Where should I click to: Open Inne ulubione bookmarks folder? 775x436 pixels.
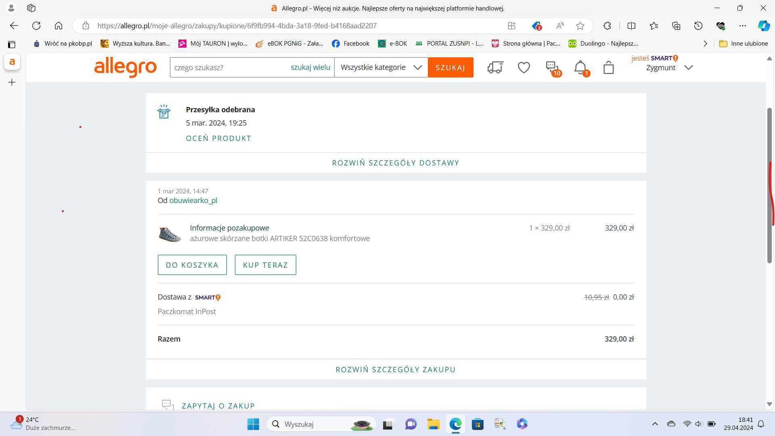(744, 44)
